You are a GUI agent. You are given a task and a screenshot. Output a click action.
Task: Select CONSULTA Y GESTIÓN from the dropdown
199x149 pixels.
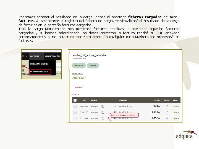[39, 64]
